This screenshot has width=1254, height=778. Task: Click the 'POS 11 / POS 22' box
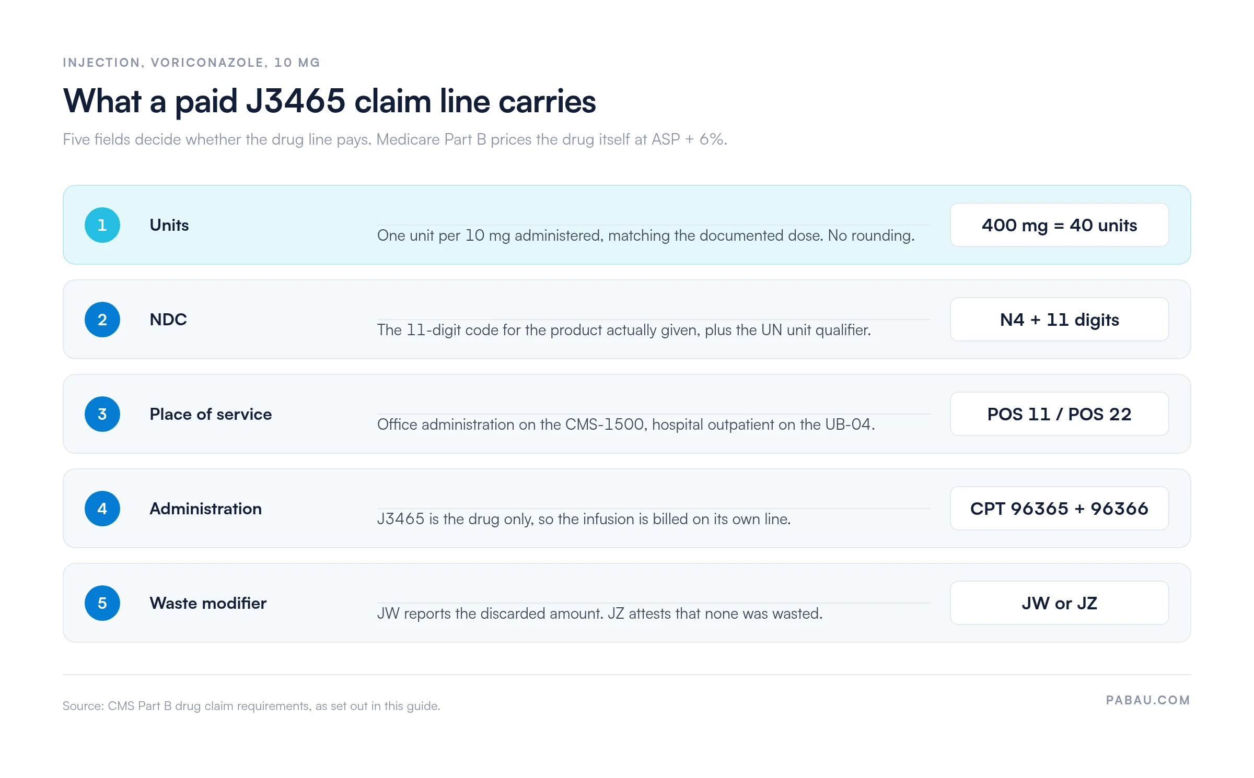click(x=1059, y=414)
